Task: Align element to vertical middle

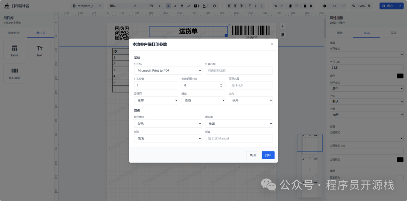Action: coord(256,6)
